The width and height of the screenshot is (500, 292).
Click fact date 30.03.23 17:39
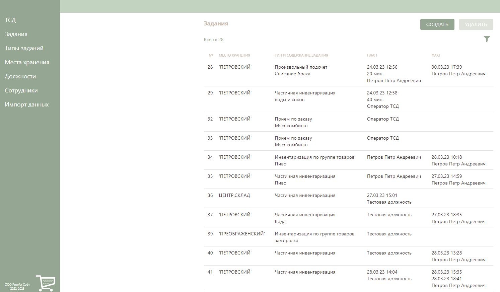coord(447,67)
